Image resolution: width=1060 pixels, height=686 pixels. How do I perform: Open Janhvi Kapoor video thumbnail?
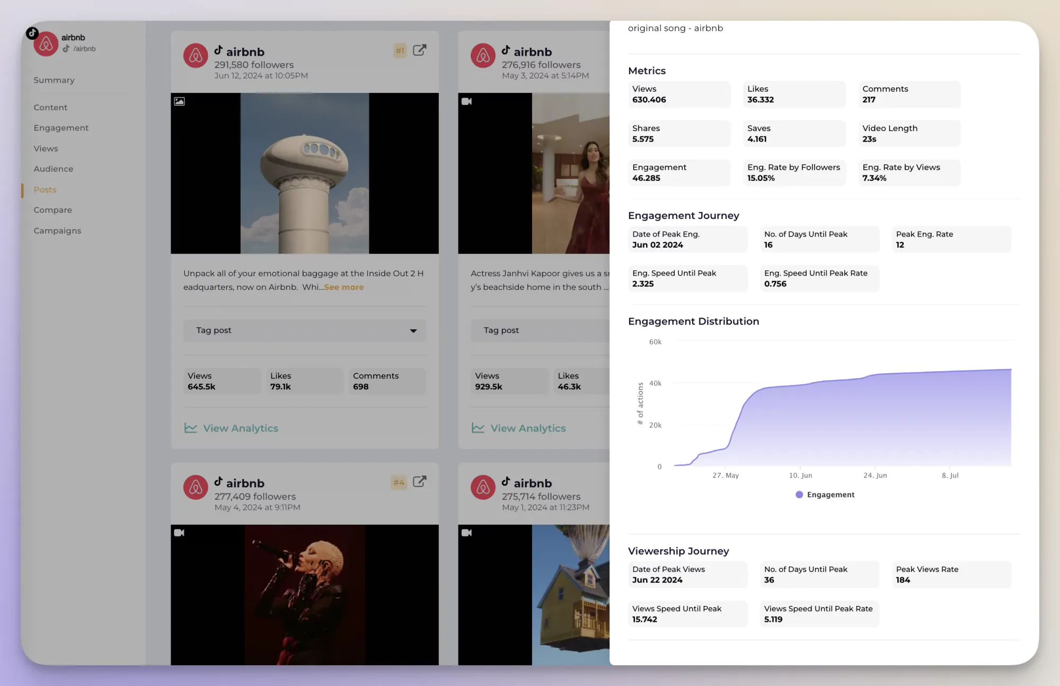[534, 173]
